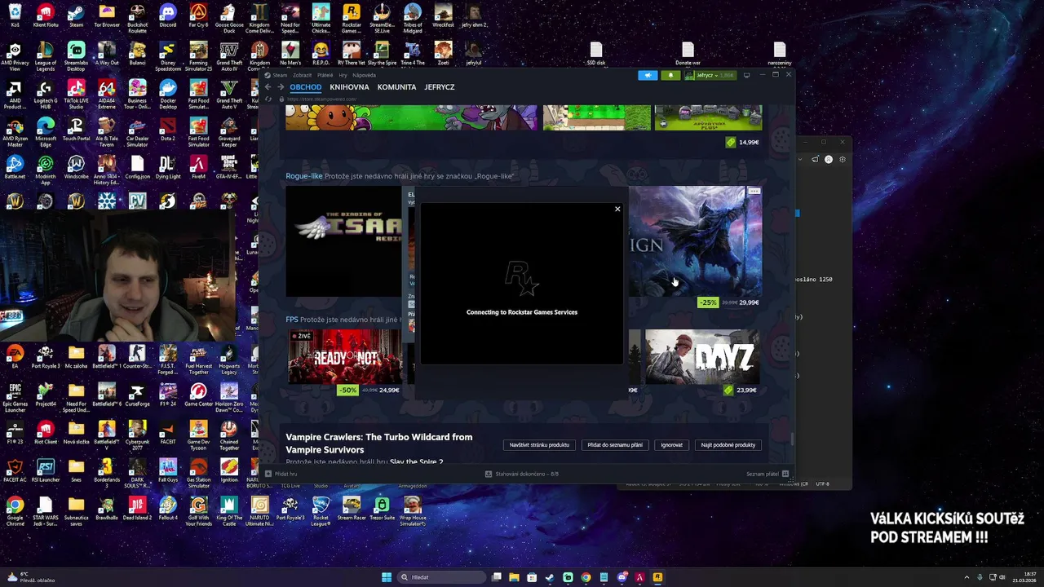Viewport: 1044px width, 587px height.
Task: Open Jefrycz account dropdown in Steam
Action: [x=710, y=75]
